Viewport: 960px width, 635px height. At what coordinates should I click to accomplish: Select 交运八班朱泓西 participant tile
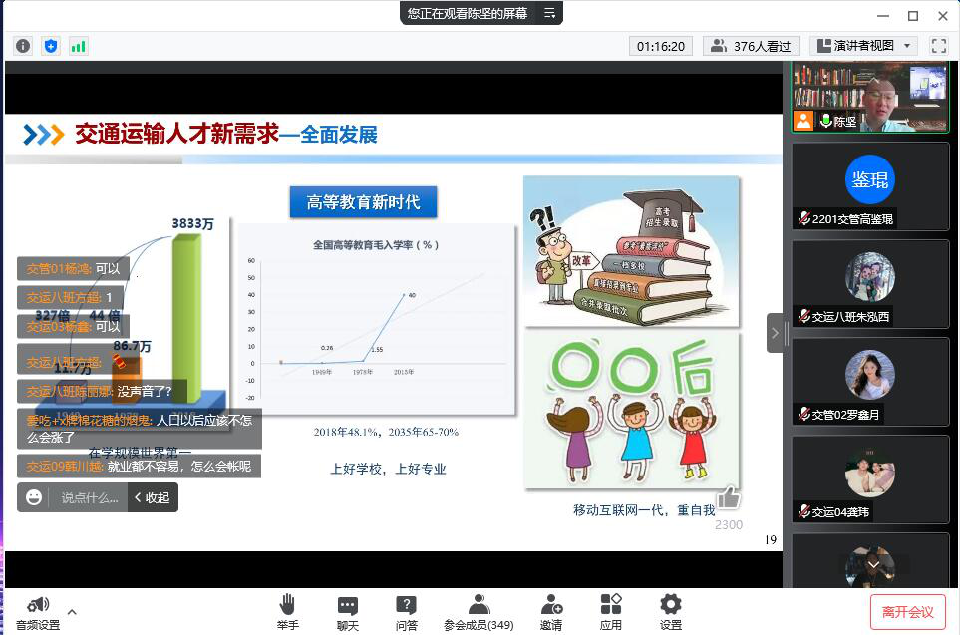870,284
